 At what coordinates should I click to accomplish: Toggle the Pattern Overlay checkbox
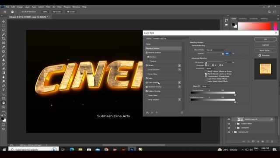tap(147, 91)
